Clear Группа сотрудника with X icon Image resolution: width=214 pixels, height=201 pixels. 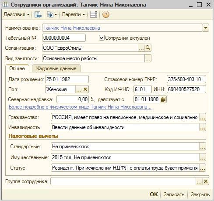(x=206, y=181)
